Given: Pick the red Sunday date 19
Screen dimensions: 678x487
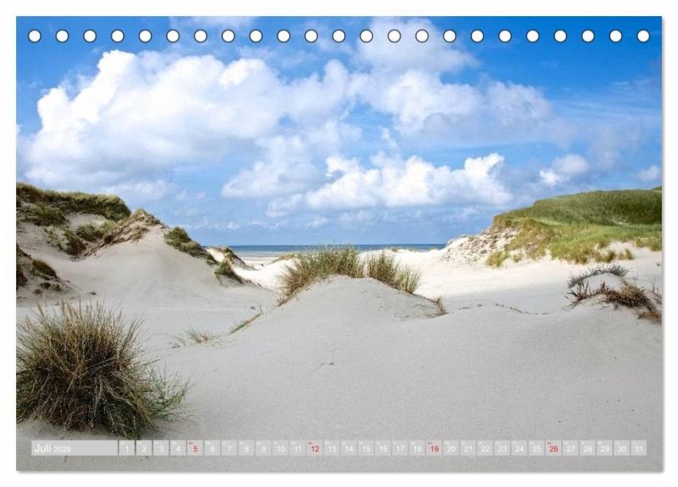Looking at the screenshot, I should coord(435,448).
